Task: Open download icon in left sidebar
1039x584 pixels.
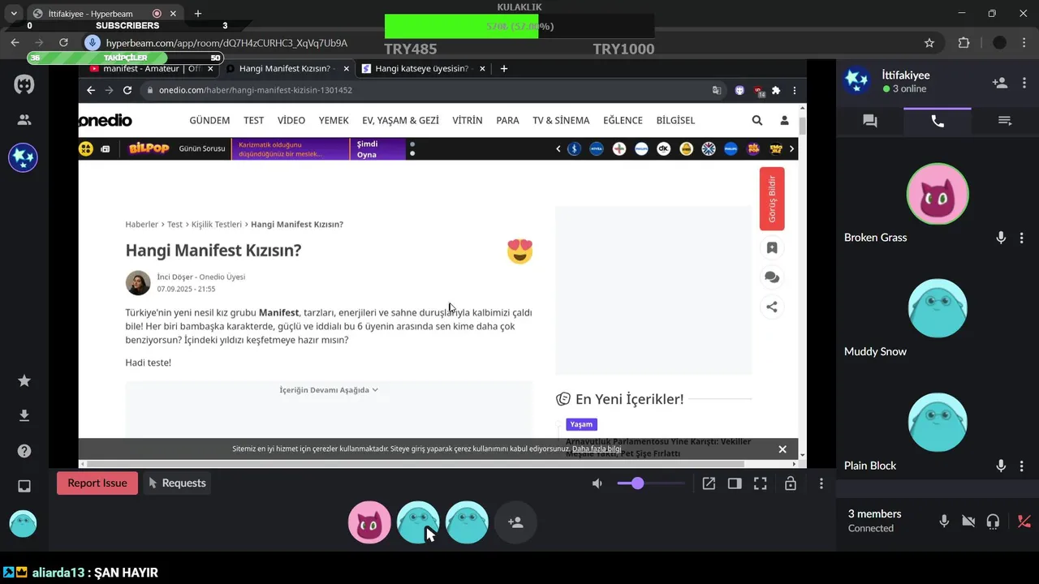Action: (x=24, y=416)
